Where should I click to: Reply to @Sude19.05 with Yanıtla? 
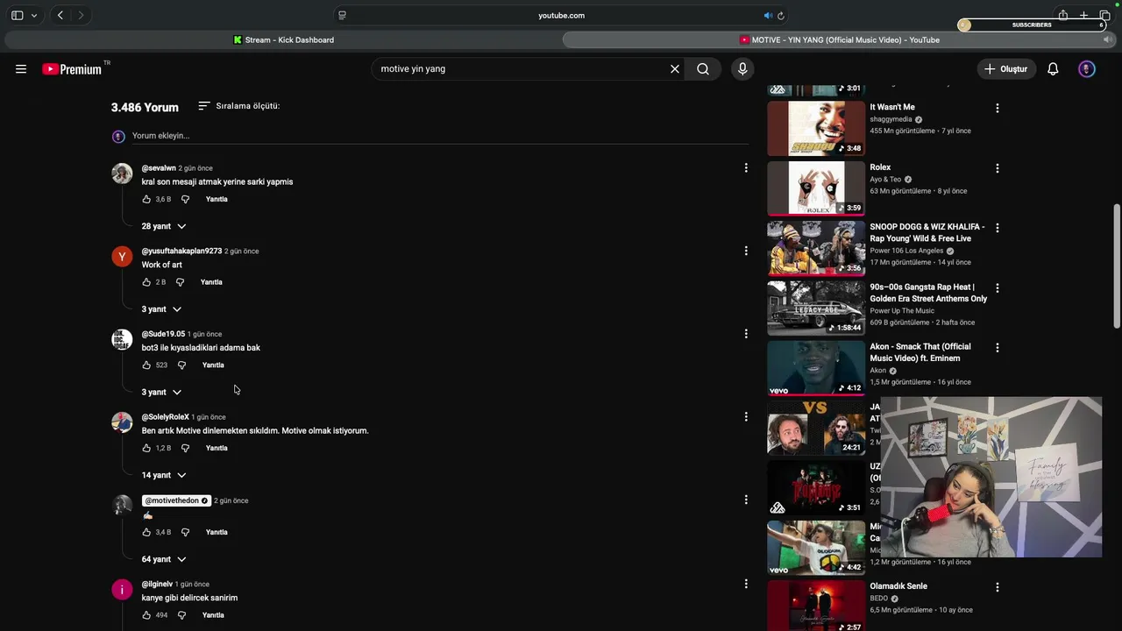coord(213,365)
